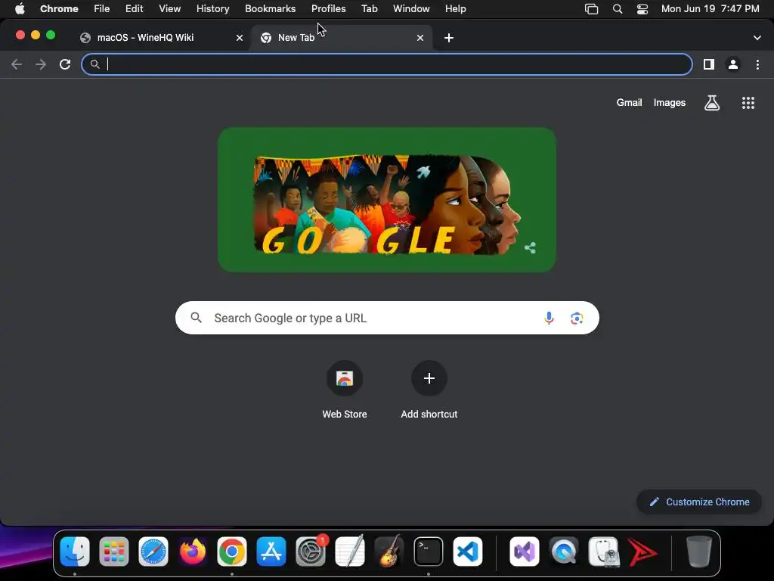Open the Bookmarks menu
Image resolution: width=774 pixels, height=581 pixels.
(x=270, y=9)
